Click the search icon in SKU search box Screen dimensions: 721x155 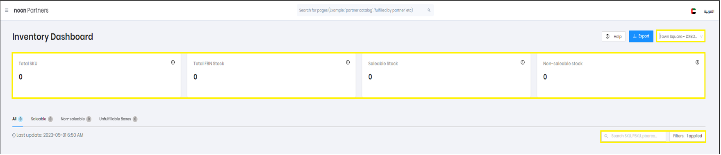coord(606,136)
